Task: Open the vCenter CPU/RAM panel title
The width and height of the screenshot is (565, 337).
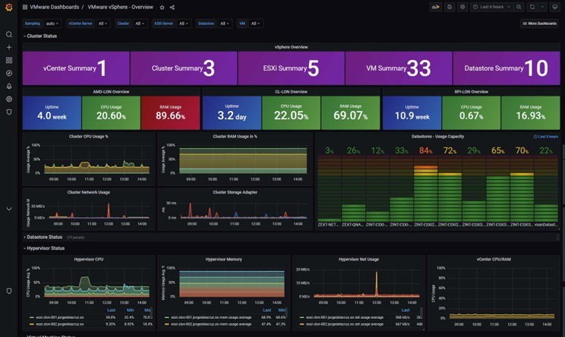Action: click(x=494, y=260)
